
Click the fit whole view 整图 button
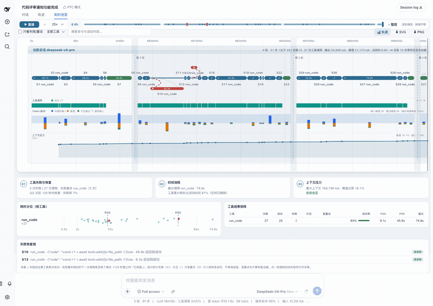[x=393, y=25]
